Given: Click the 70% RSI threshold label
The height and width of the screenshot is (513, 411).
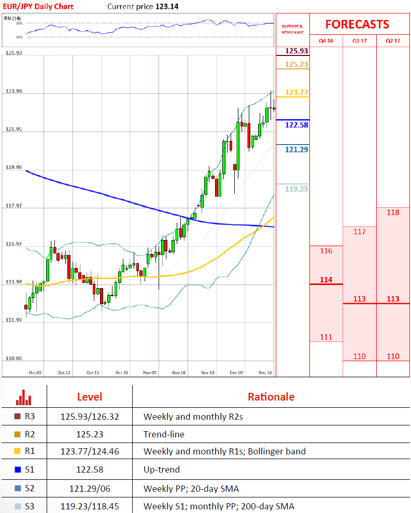Looking at the screenshot, I should point(19,23).
